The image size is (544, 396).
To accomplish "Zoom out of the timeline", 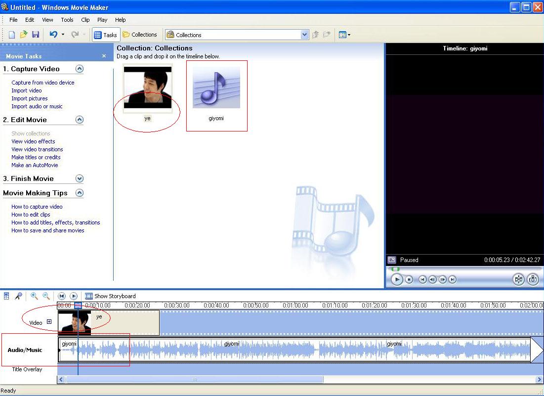I will pos(45,296).
